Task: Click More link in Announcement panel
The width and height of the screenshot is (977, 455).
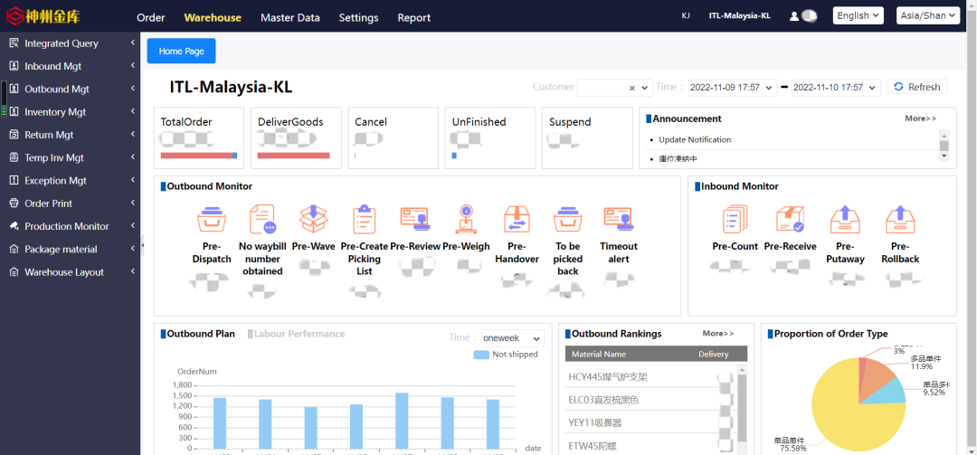Action: tap(920, 118)
